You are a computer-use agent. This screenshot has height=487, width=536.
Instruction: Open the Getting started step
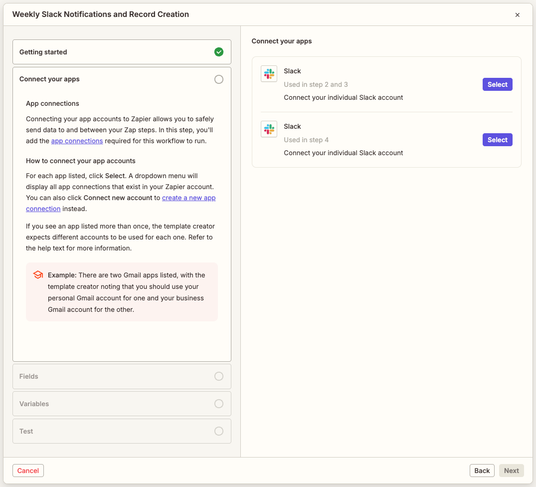tap(122, 52)
